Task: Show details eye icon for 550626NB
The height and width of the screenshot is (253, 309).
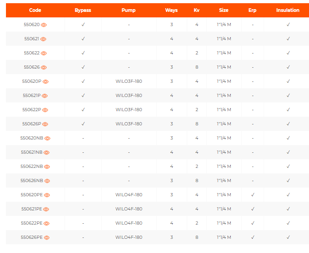Action: [47, 181]
